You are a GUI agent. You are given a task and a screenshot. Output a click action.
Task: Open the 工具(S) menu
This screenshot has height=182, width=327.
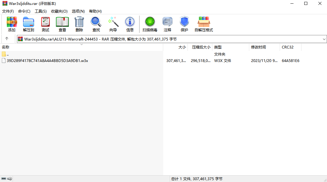coord(41,11)
